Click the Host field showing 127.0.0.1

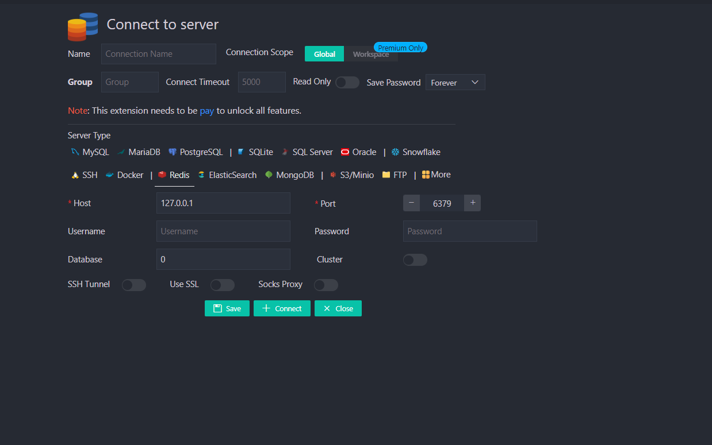[223, 203]
